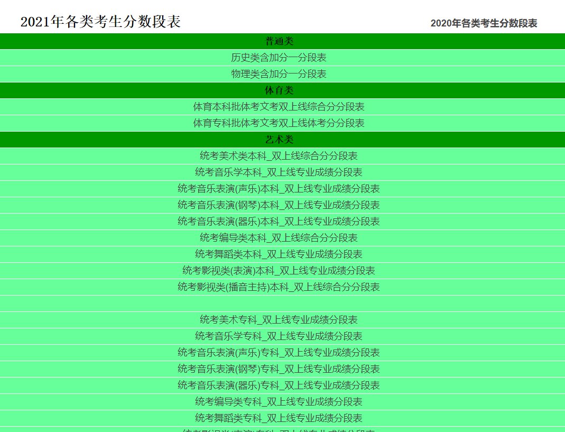Click 统考编导类本科_双上线综合分分段表
Viewport: 565px width, 432px height.
point(279,238)
